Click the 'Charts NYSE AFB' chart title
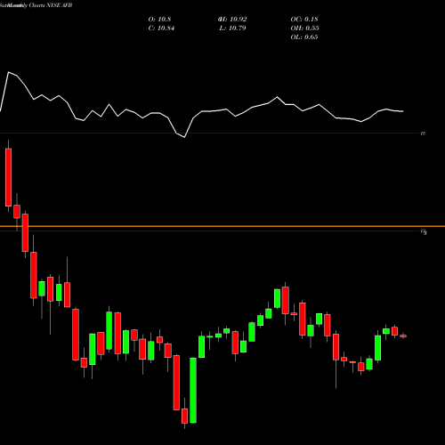 click(x=51, y=5)
